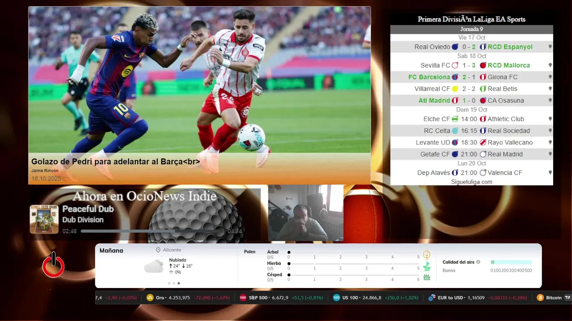Select the third weather page dot
This screenshot has width=572, height=321.
[x=179, y=283]
